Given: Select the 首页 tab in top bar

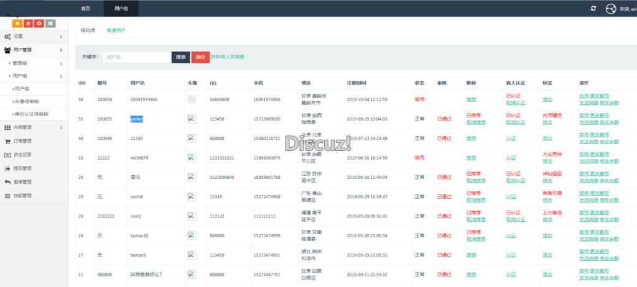Looking at the screenshot, I should pos(85,9).
